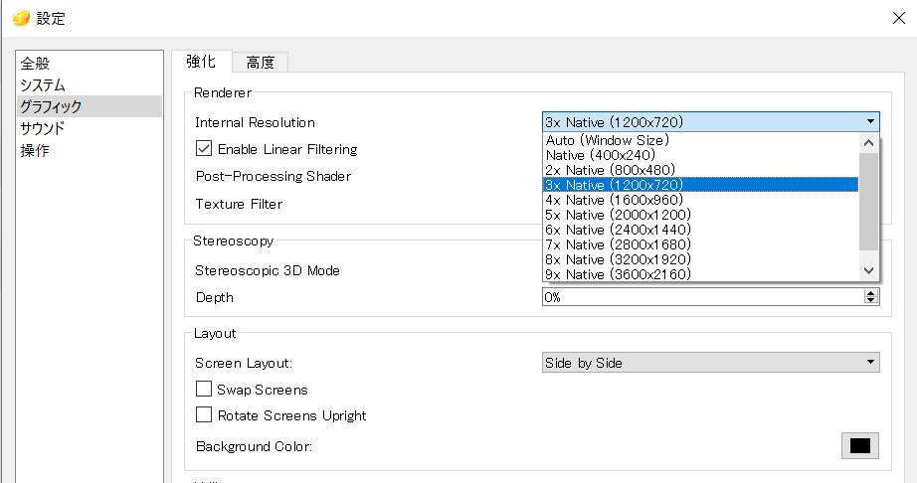Open the 全般 settings category

[34, 63]
